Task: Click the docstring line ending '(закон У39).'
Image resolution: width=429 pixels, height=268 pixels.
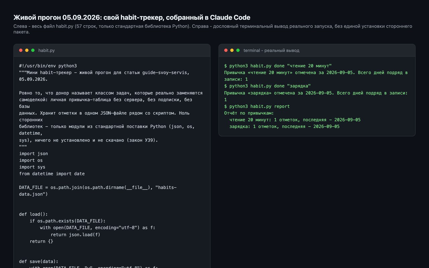Action: [88, 140]
